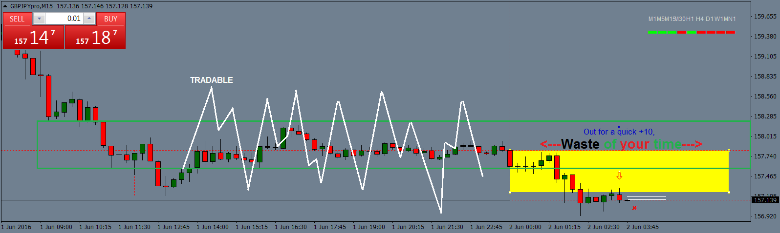Viewport: 780px width, 233px height.
Task: Click the 0.01 lot volume field
Action: point(64,19)
